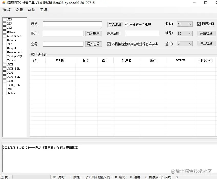Minimize the application window
The image size is (217, 179).
click(194, 3)
